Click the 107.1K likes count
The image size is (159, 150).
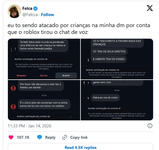coord(23,137)
